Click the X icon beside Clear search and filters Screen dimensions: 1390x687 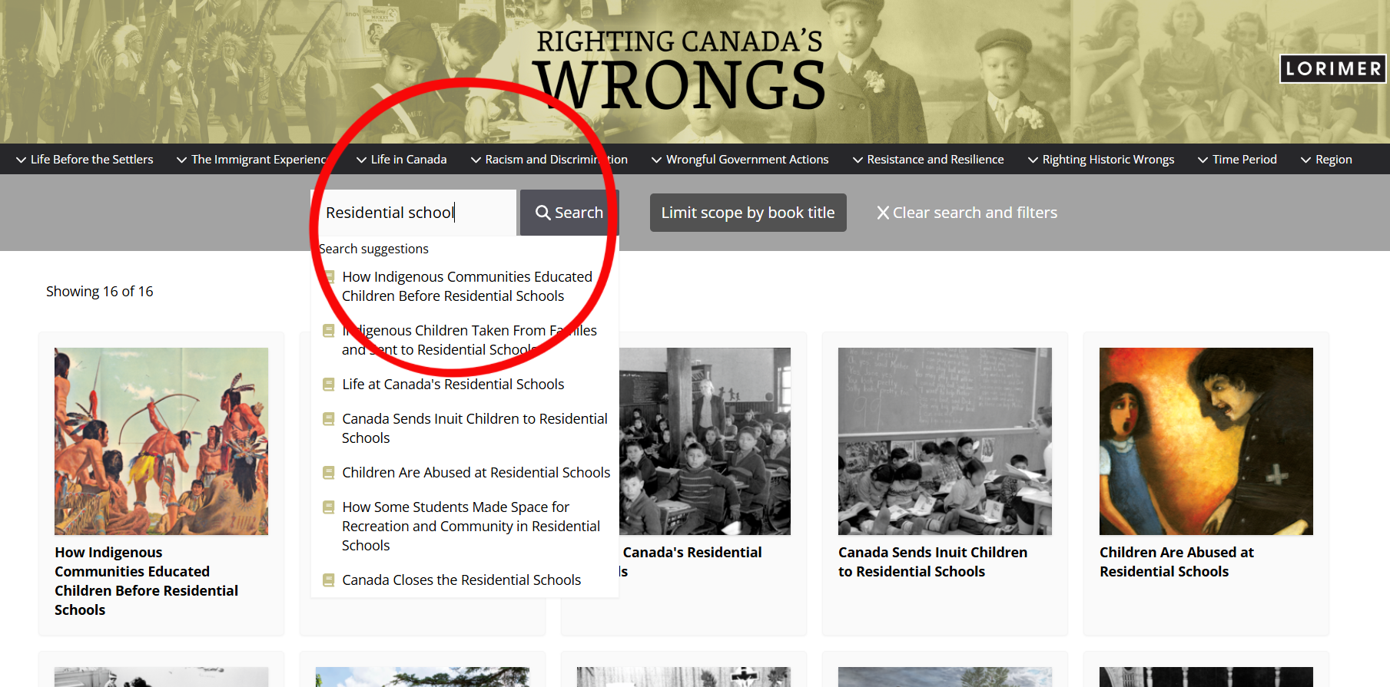(883, 213)
